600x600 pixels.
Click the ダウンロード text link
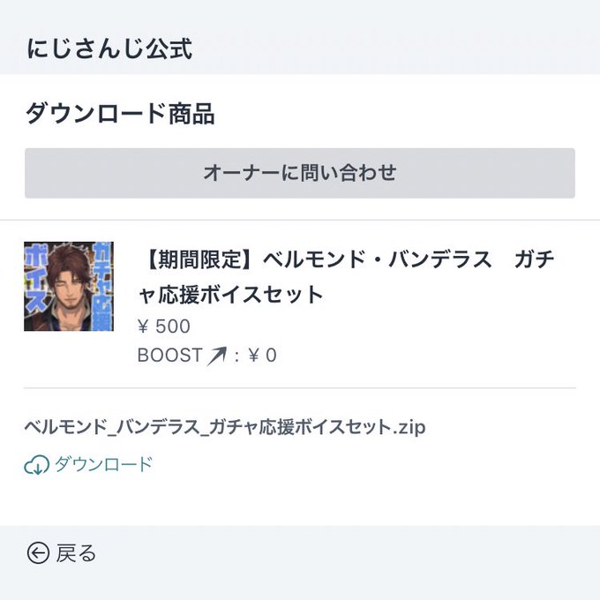pos(104,464)
